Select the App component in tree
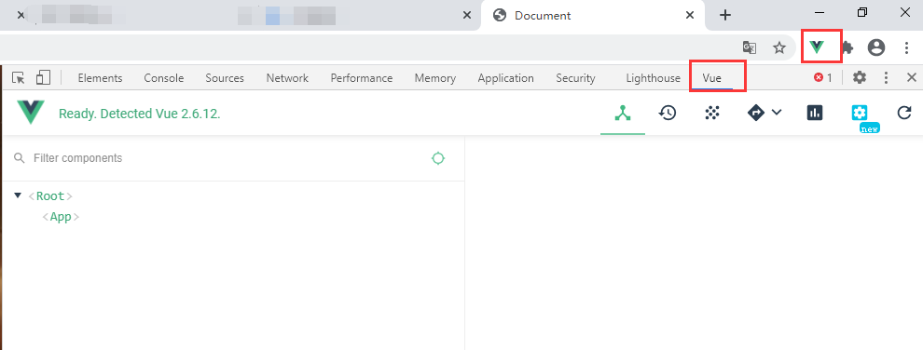Image resolution: width=923 pixels, height=350 pixels. tap(61, 217)
